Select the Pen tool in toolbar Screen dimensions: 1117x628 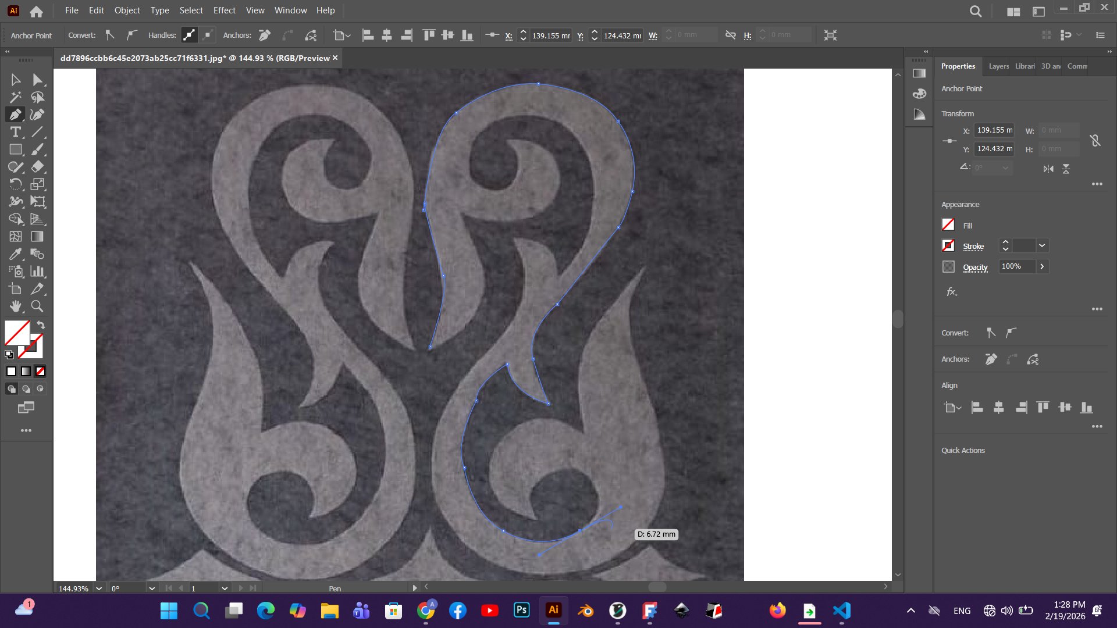pyautogui.click(x=16, y=115)
